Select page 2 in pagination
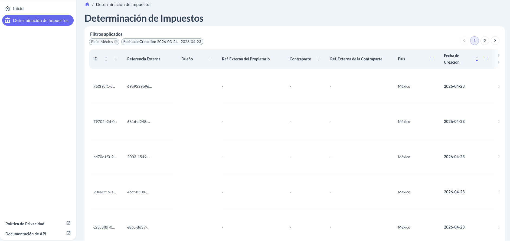Screen dimensions: 510x241 click(485, 41)
